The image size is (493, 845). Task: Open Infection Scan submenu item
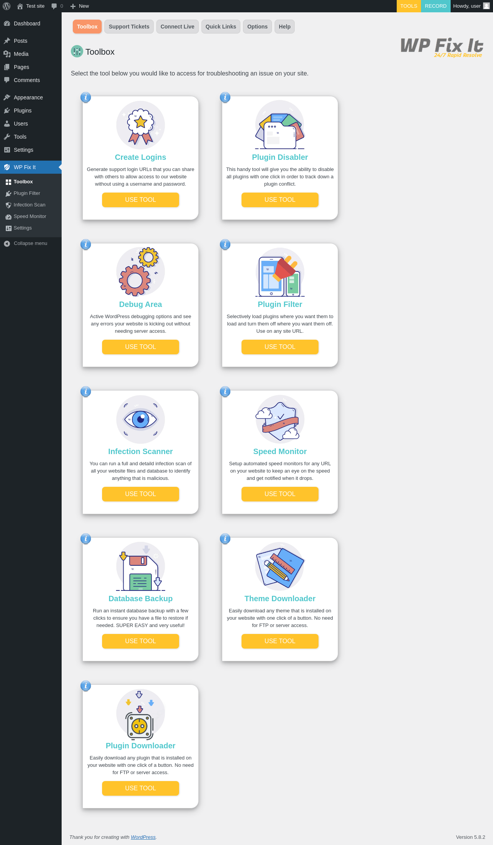31,205
